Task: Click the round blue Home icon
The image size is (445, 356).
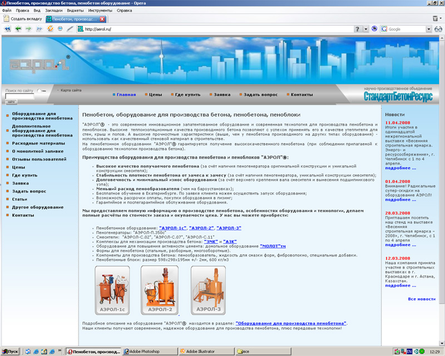Action: (x=60, y=29)
